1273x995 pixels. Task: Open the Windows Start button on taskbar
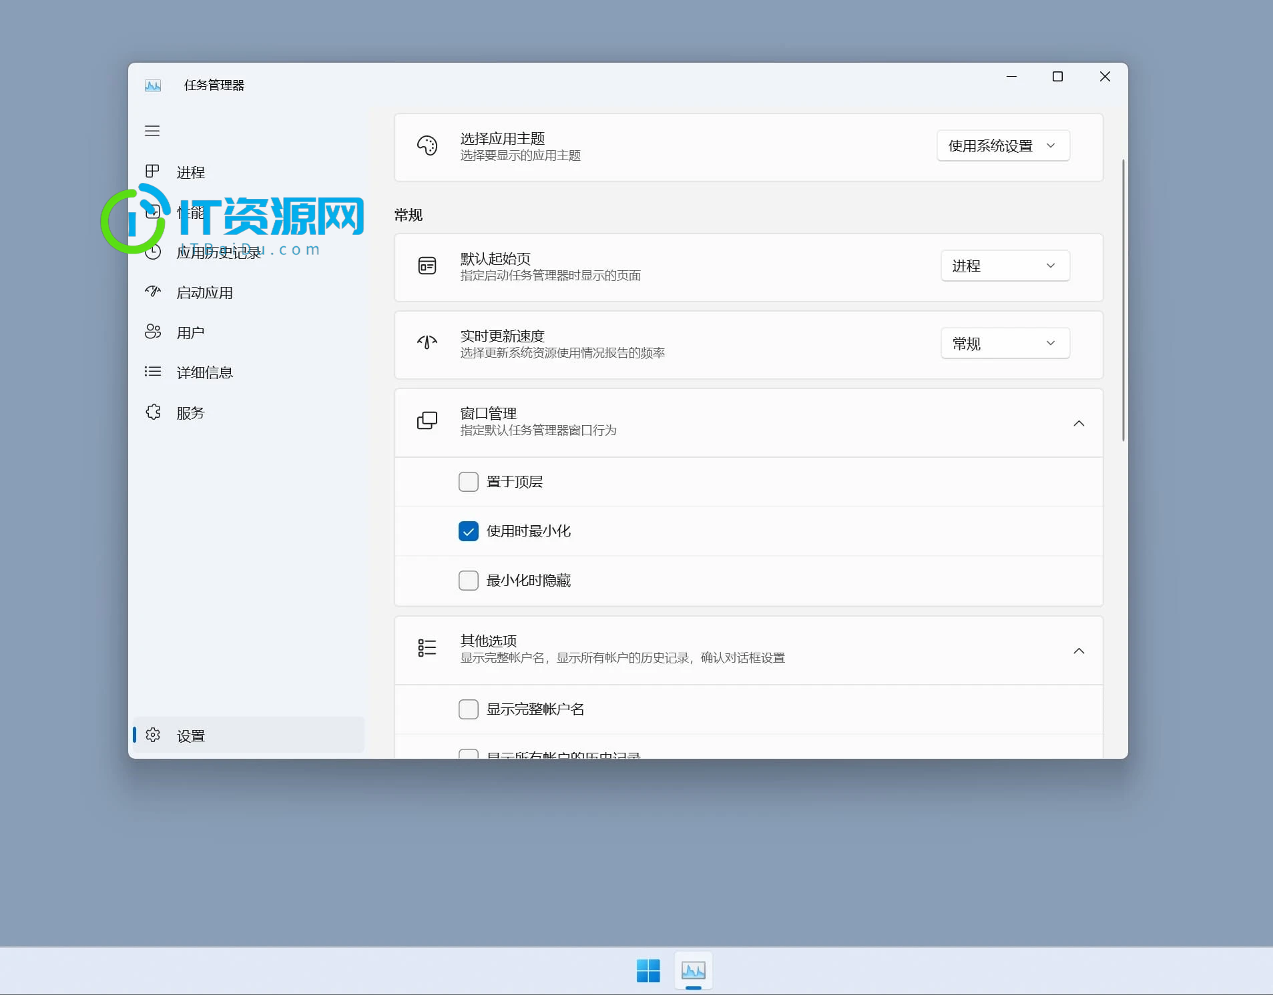click(648, 970)
